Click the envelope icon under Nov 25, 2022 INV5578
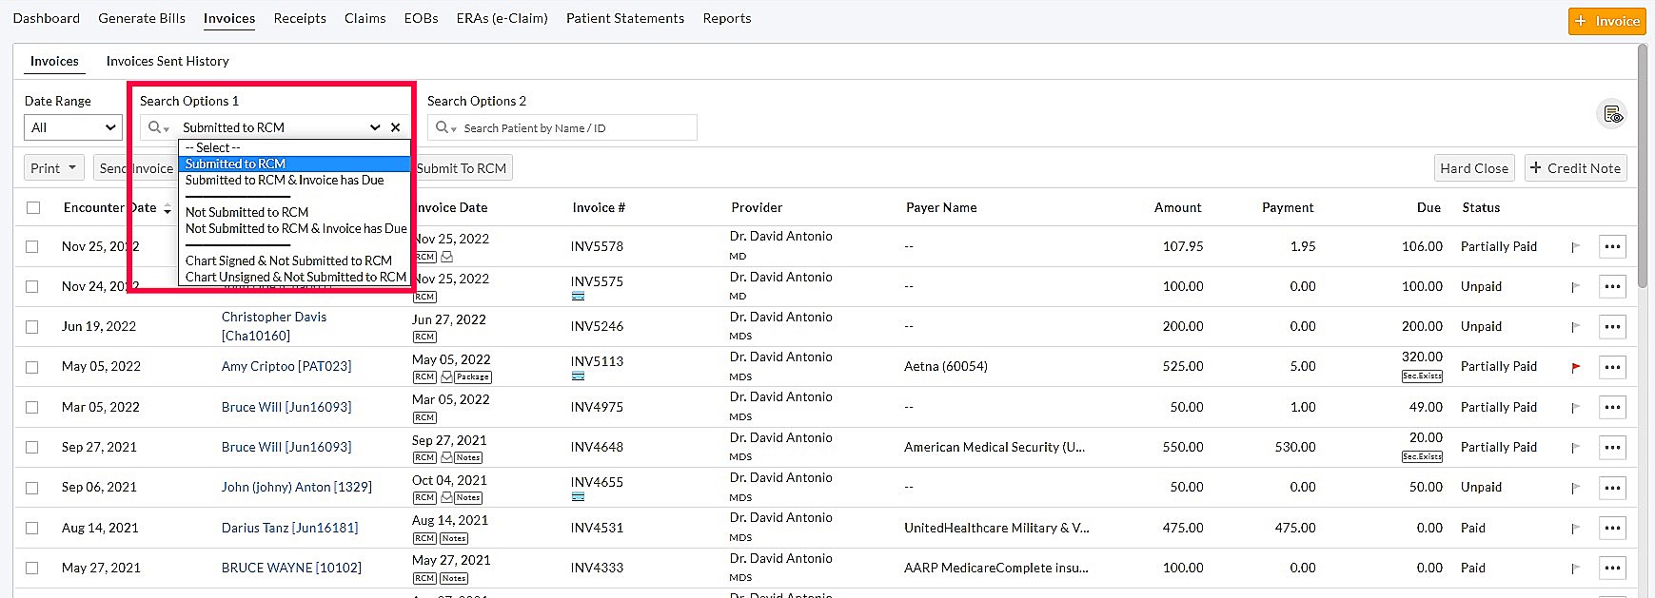 pyautogui.click(x=447, y=257)
